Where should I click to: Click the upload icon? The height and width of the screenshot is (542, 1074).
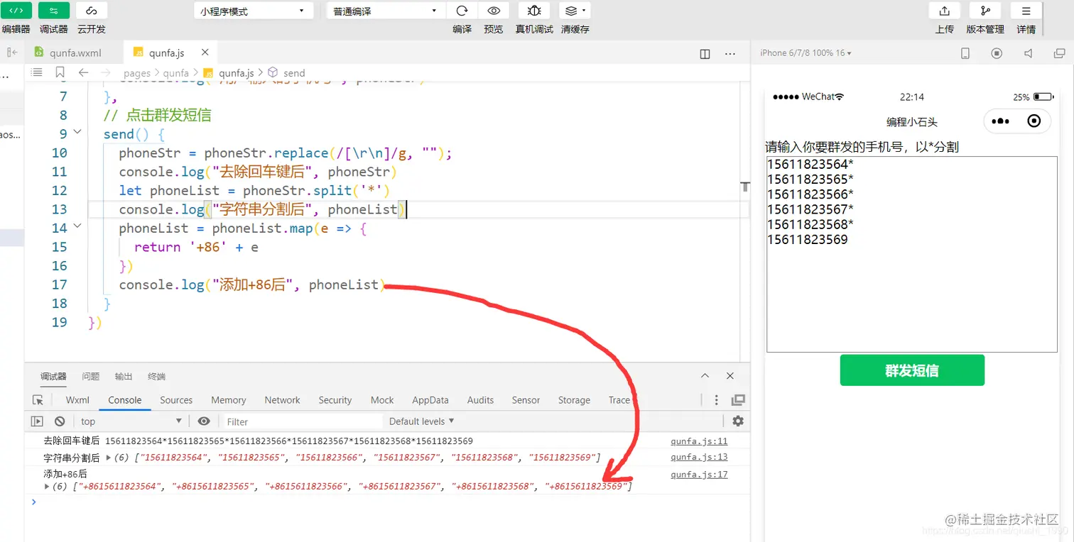[x=945, y=11]
